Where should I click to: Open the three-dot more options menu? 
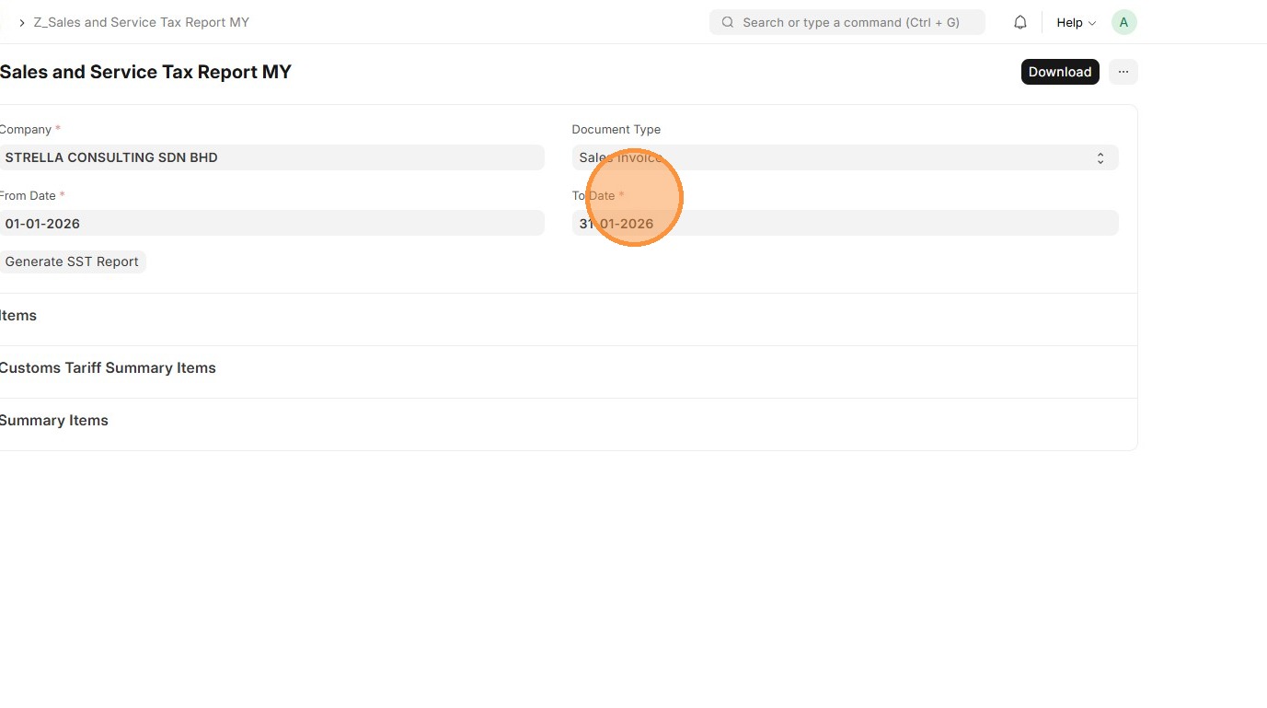point(1123,72)
